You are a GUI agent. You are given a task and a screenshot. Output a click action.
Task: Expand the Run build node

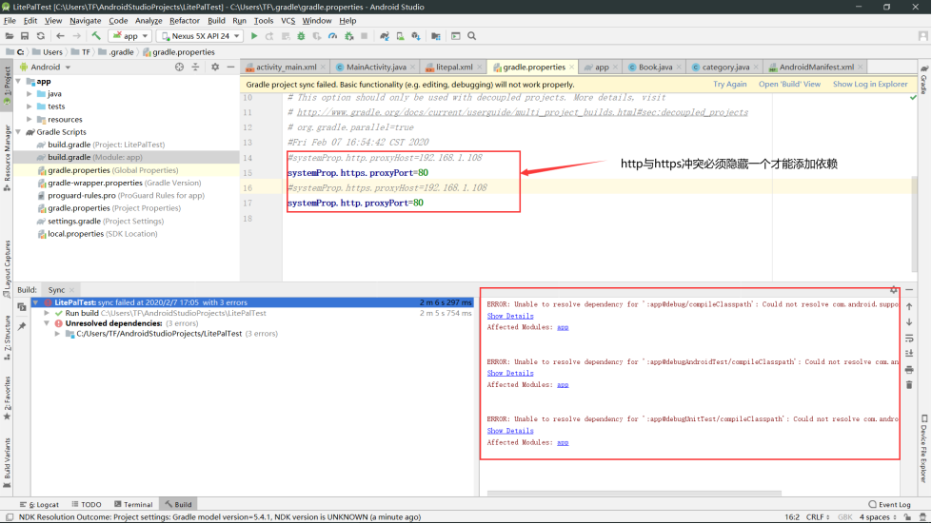click(47, 313)
